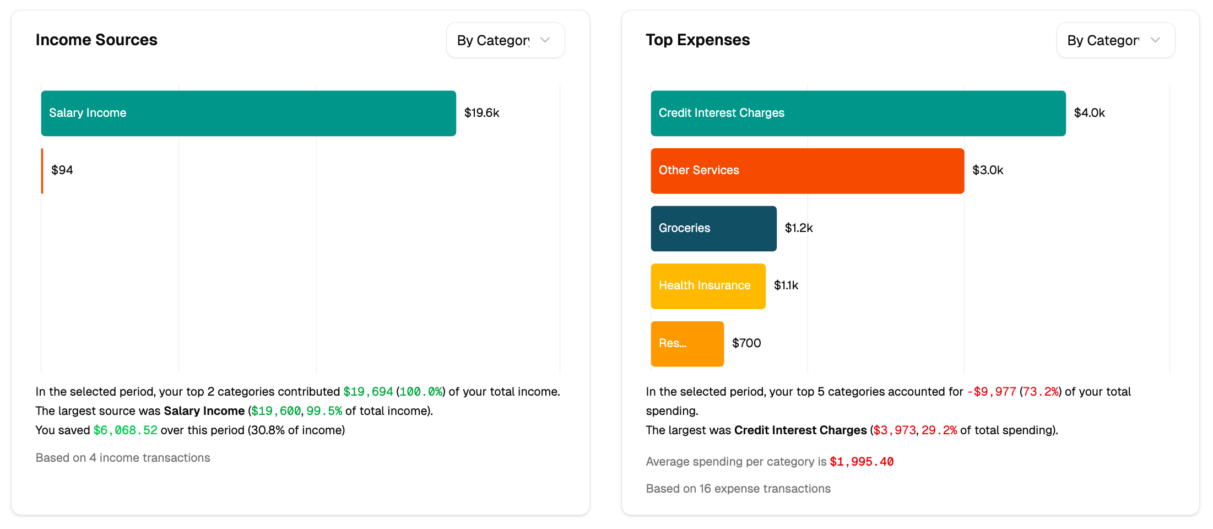
Task: Click the Income Sources panel title
Action: click(96, 40)
